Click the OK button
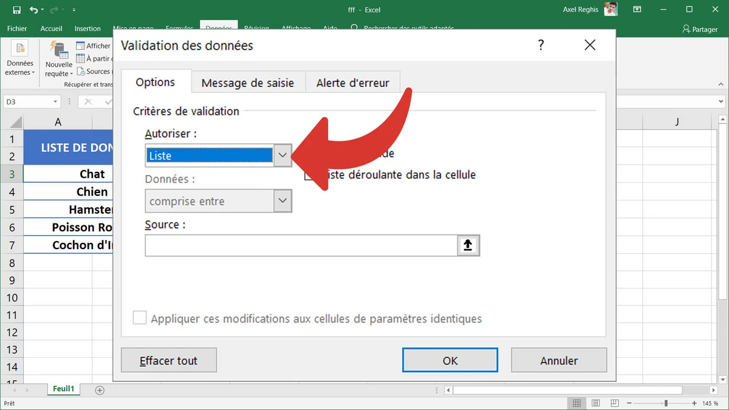Viewport: 729px width, 410px height. click(450, 360)
